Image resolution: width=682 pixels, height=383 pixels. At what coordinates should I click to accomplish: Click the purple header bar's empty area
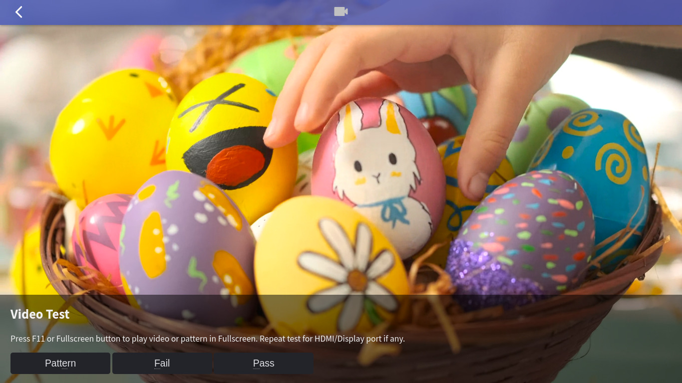pos(499,12)
